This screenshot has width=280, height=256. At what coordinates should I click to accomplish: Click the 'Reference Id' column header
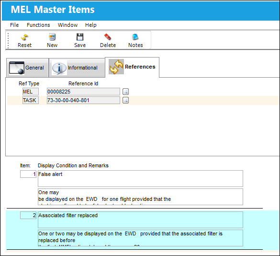(83, 83)
